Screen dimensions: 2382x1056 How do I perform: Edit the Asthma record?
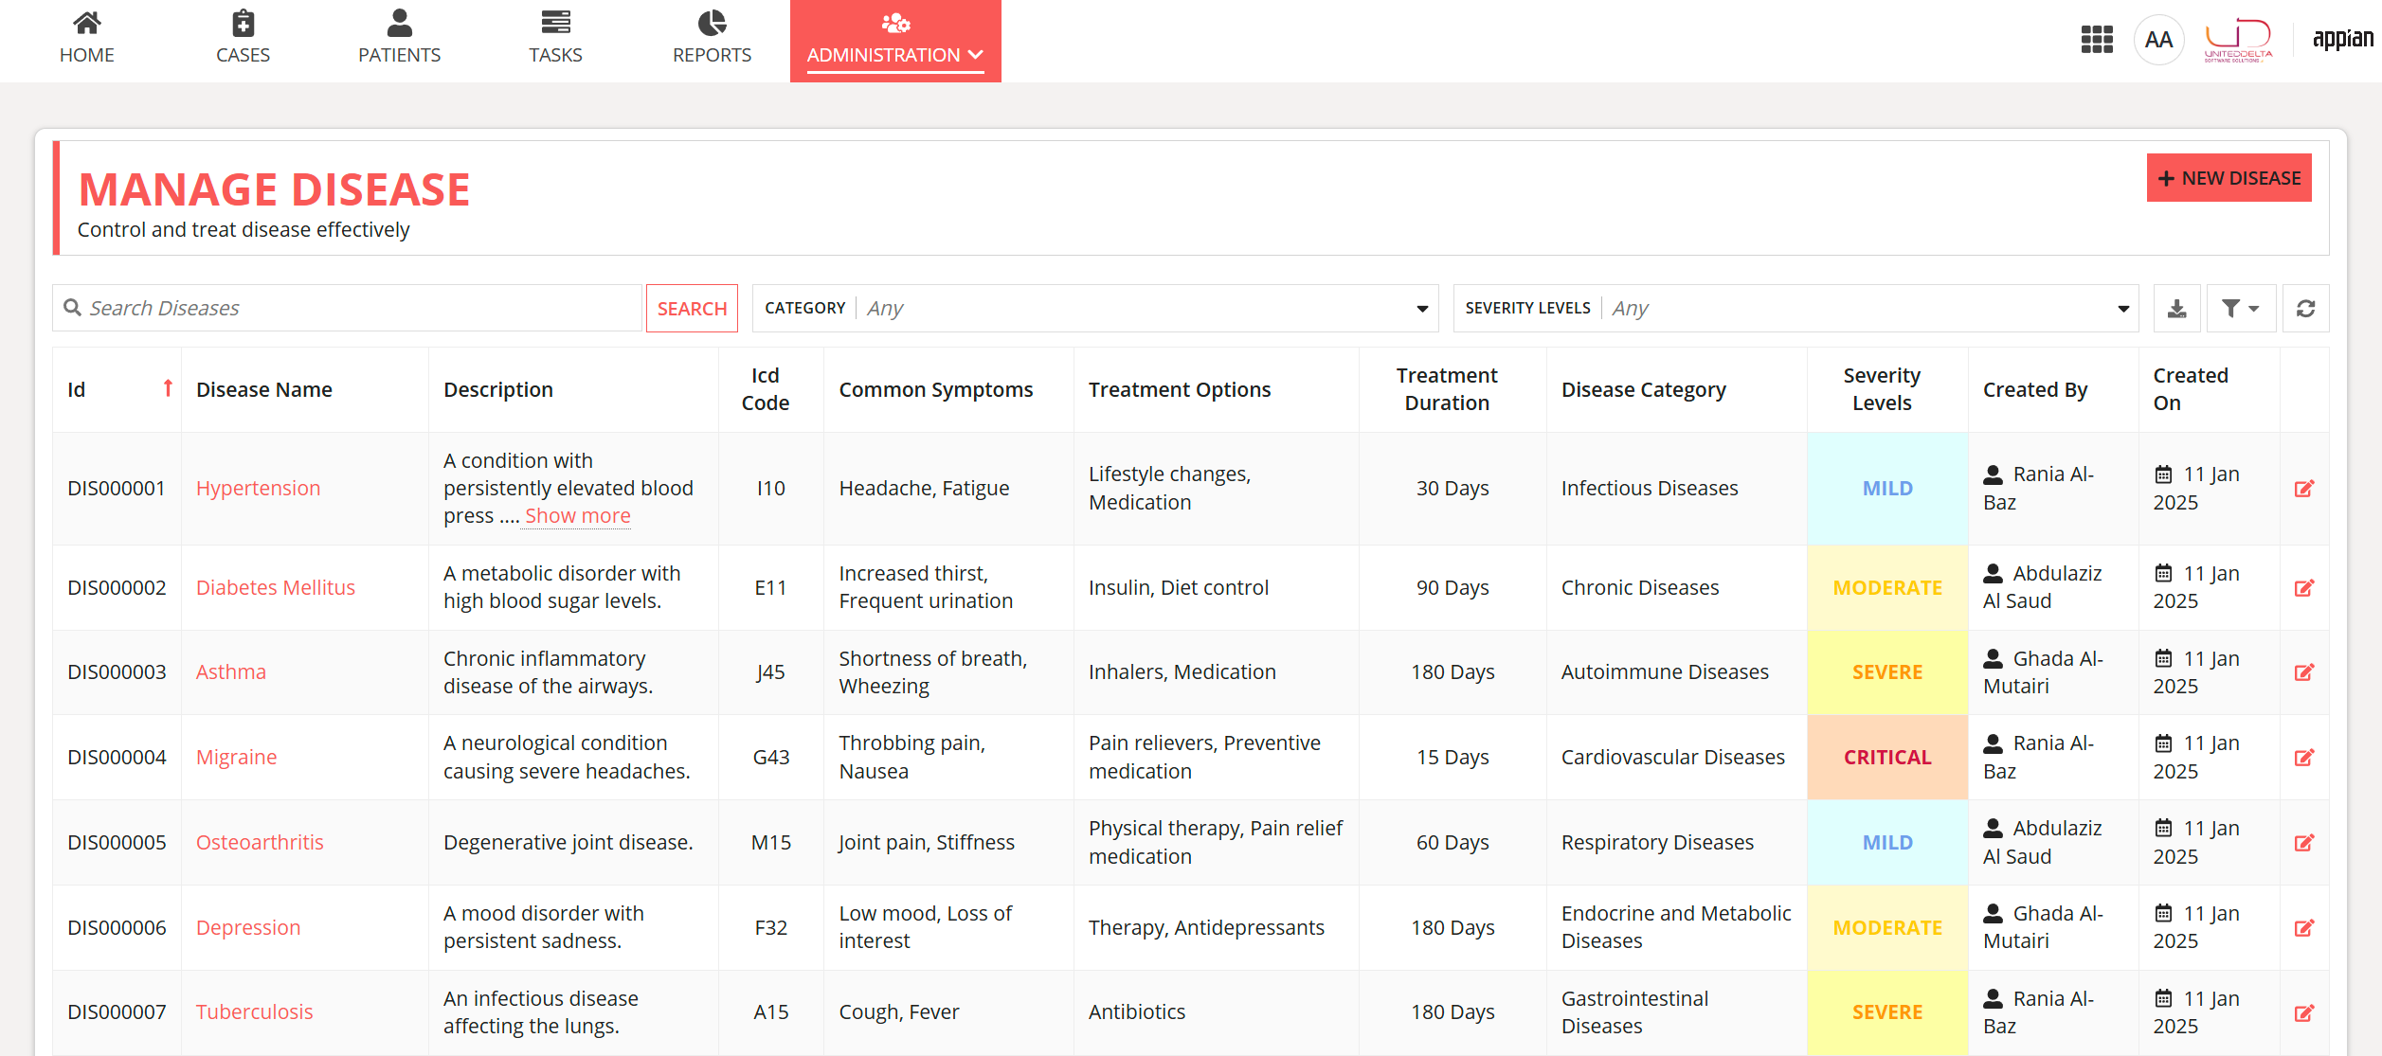[2304, 672]
